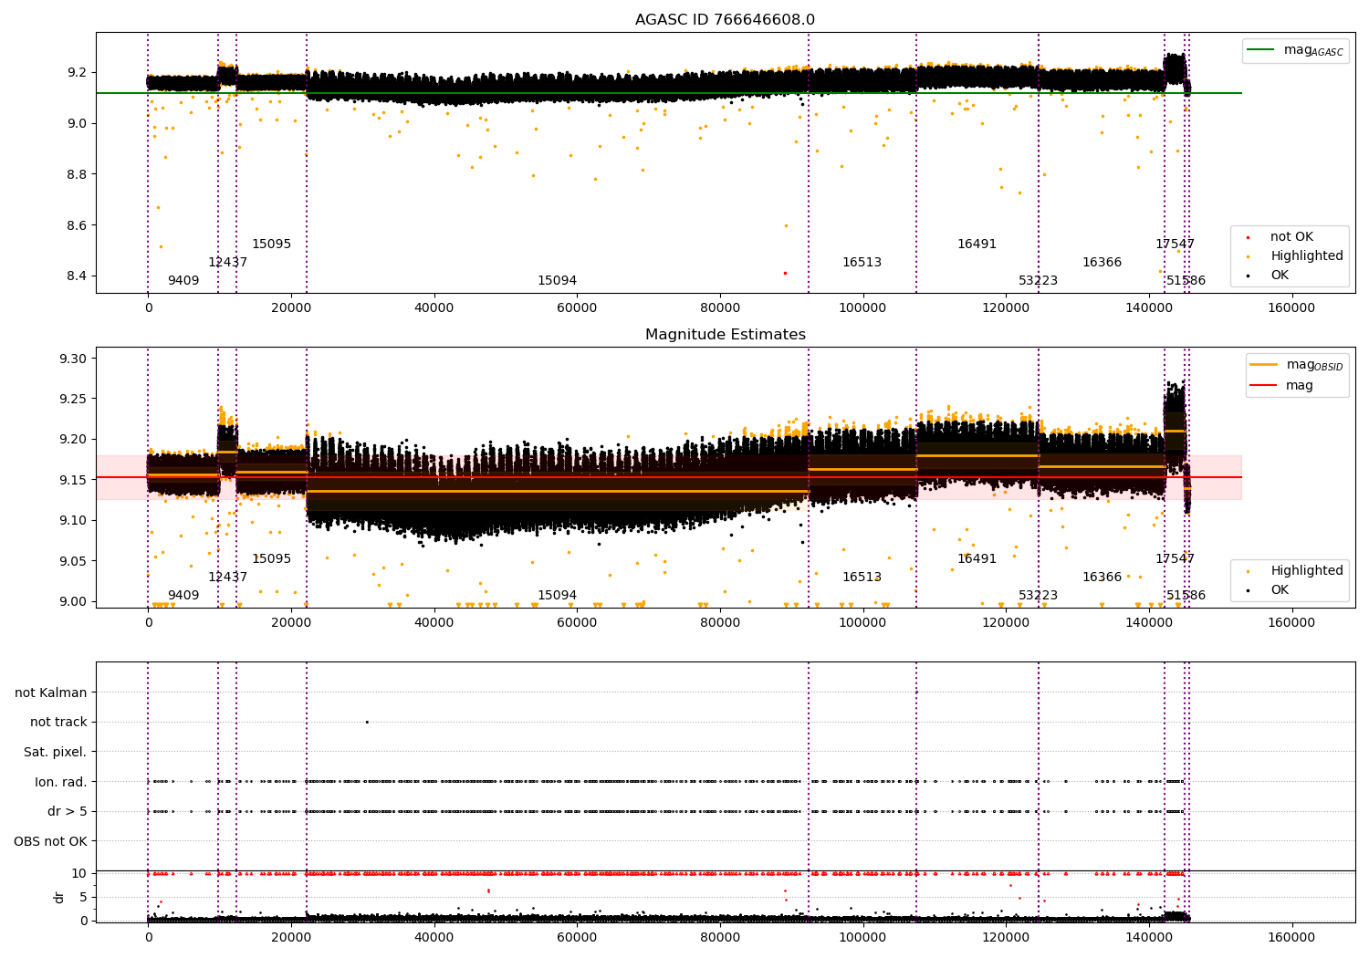Click the red dot marker beside "not OK"
The width and height of the screenshot is (1369, 958).
(1248, 237)
